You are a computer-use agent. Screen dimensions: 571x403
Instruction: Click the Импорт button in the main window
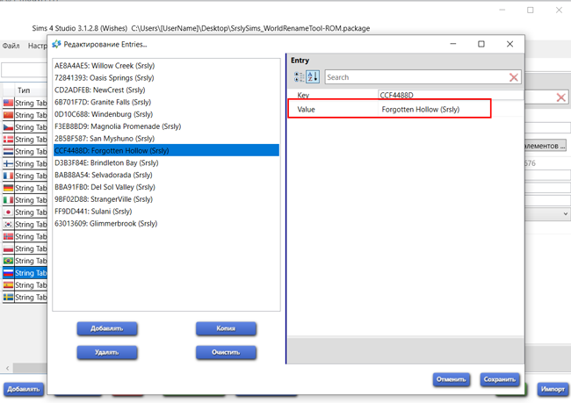(x=553, y=389)
